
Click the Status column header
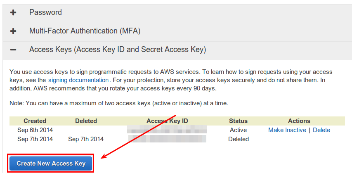tap(238, 121)
